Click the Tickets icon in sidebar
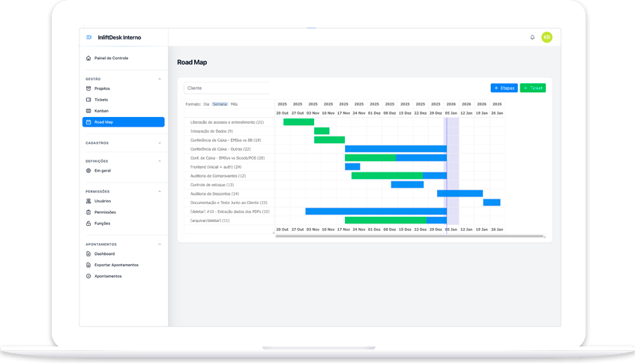Screen dimensions: 635x363 pyautogui.click(x=88, y=100)
